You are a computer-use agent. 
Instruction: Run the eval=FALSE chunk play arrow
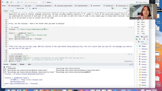(131, 54)
